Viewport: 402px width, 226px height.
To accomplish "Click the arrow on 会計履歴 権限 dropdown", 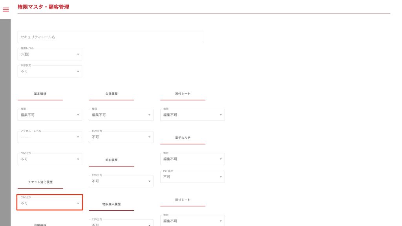I will click(x=149, y=115).
